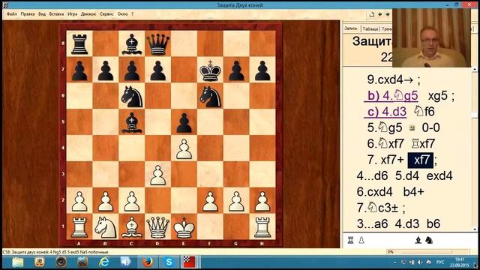Viewport: 480px width, 270px height.
Task: Jump to move 6.Nxf7 in notation
Action: [x=385, y=143]
